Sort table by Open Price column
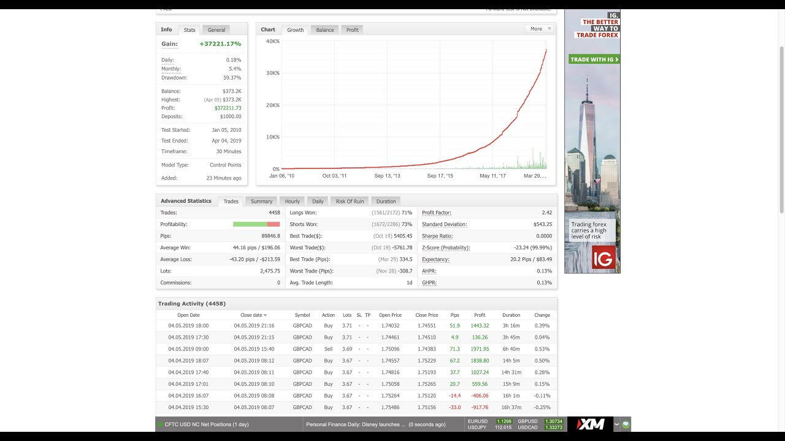 (x=390, y=315)
